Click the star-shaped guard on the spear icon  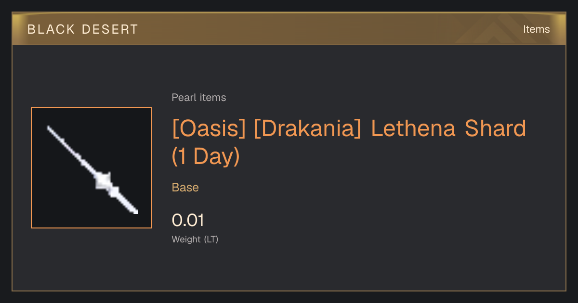point(103,181)
